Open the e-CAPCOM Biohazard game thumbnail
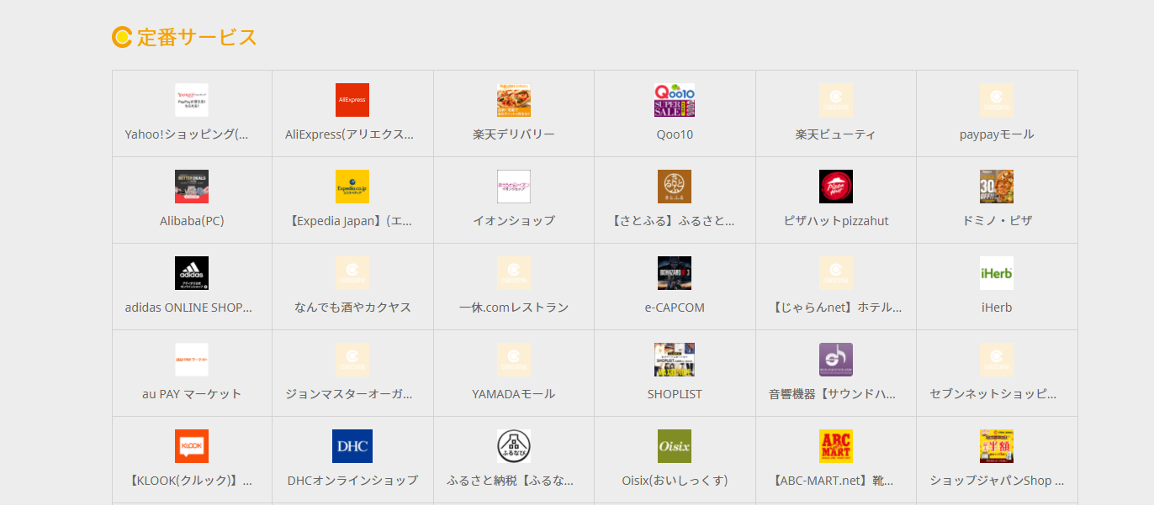The height and width of the screenshot is (505, 1154). [675, 273]
